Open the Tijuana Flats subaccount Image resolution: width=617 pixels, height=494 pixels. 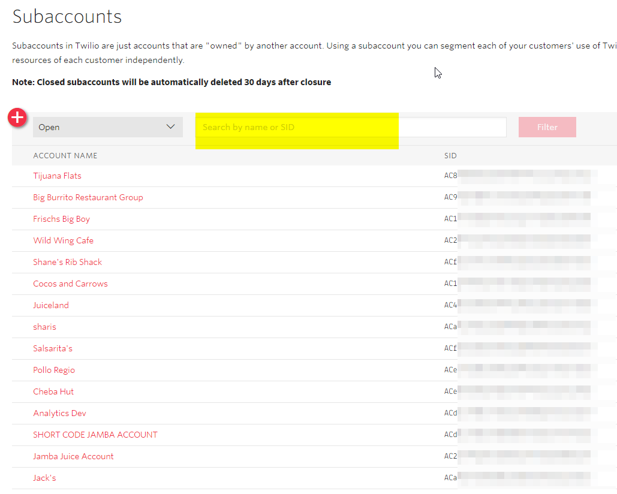tap(57, 175)
